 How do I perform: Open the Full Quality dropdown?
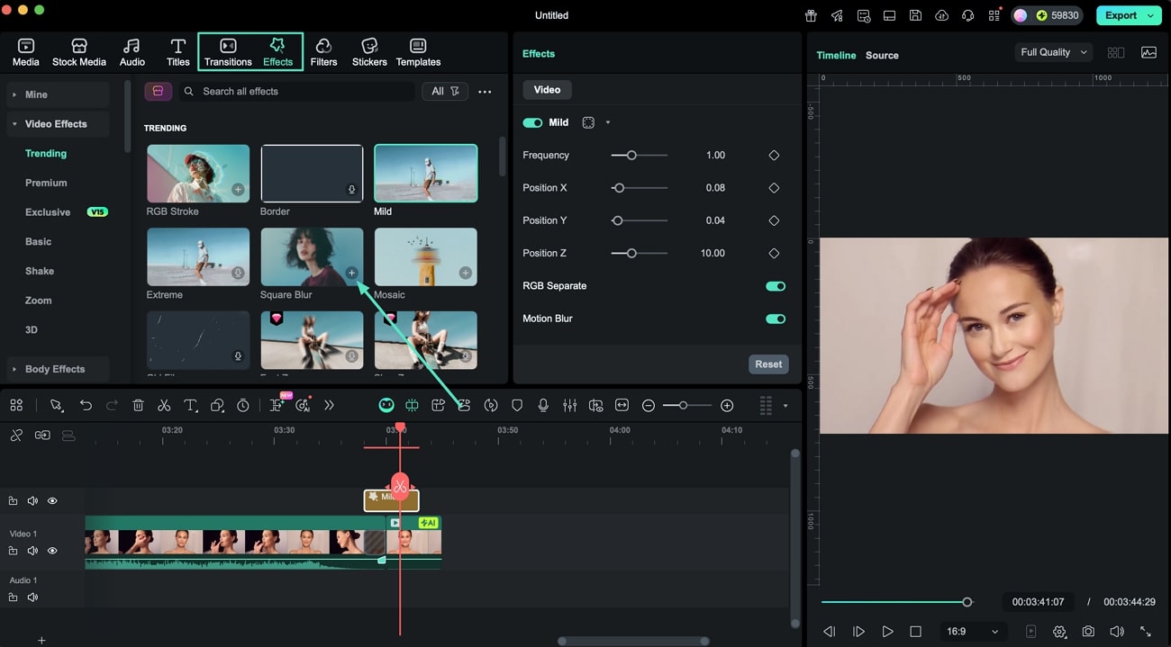click(1052, 51)
